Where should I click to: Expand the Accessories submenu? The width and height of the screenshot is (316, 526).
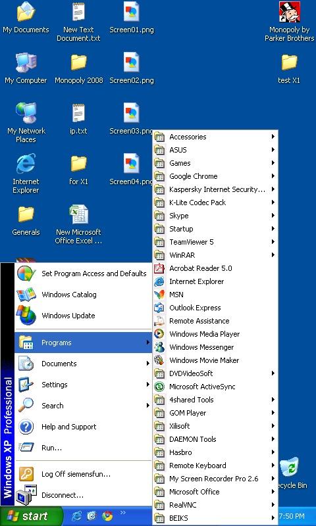click(215, 137)
